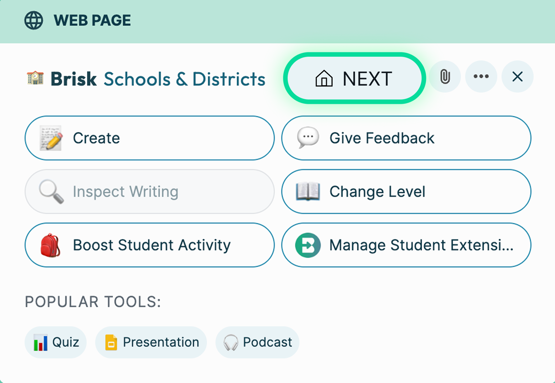
Task: Open the Create option
Action: 150,138
